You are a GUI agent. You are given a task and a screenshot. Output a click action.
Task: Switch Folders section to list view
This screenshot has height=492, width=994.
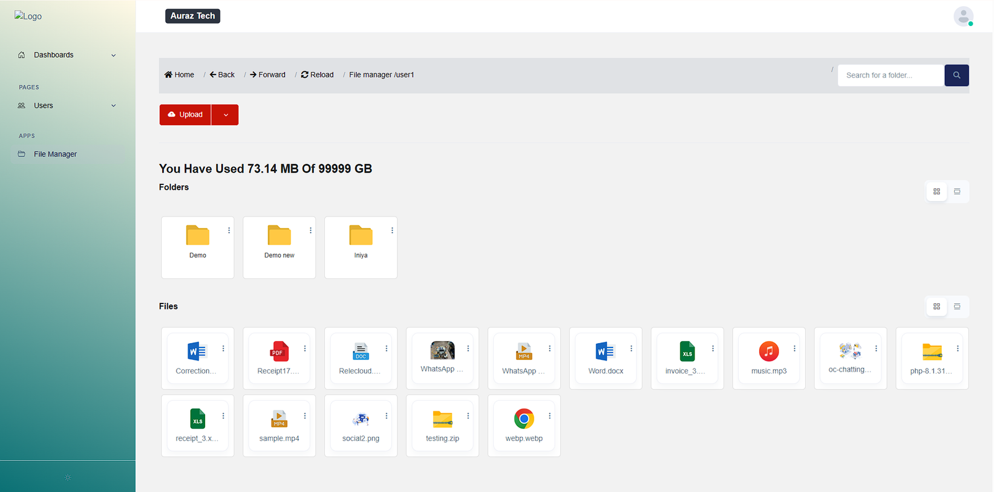(957, 192)
